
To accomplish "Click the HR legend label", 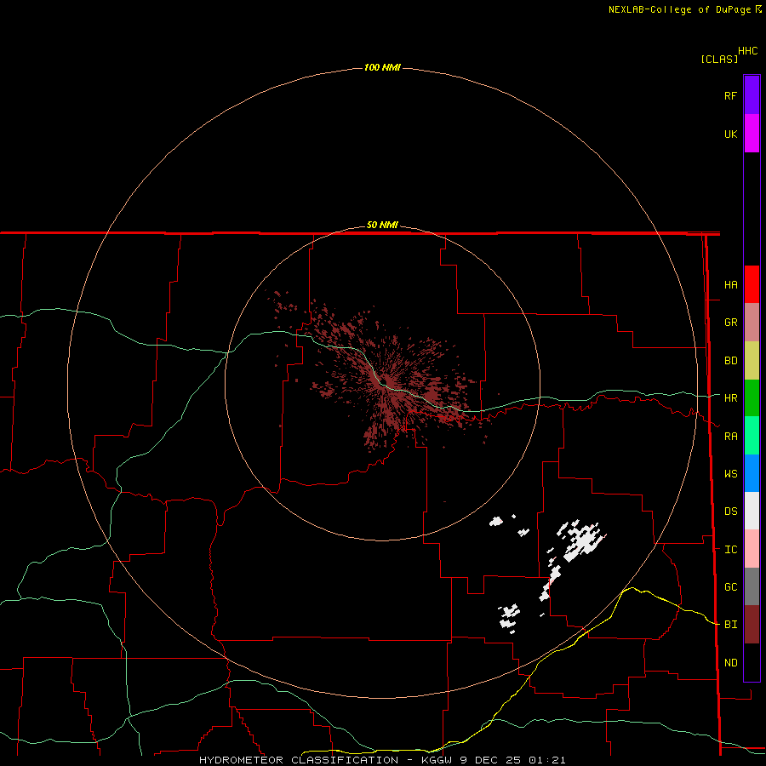I will point(730,398).
